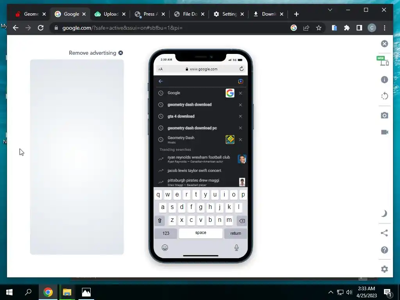Remove Geometry Dash Music suggestion
Image resolution: width=400 pixels, height=300 pixels.
pos(240,140)
